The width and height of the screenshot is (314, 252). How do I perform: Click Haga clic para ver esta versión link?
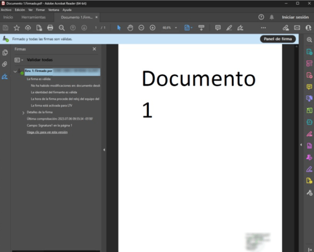(x=47, y=132)
